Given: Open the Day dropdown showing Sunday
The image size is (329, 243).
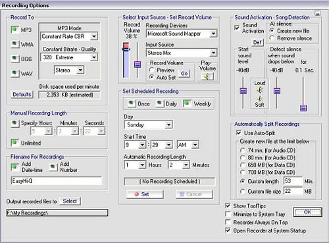Looking at the screenshot, I should (x=168, y=125).
